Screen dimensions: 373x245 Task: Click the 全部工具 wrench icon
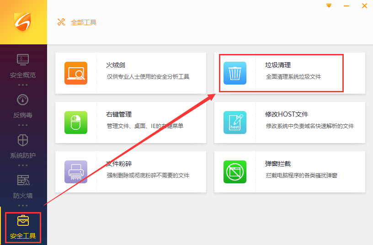point(61,22)
